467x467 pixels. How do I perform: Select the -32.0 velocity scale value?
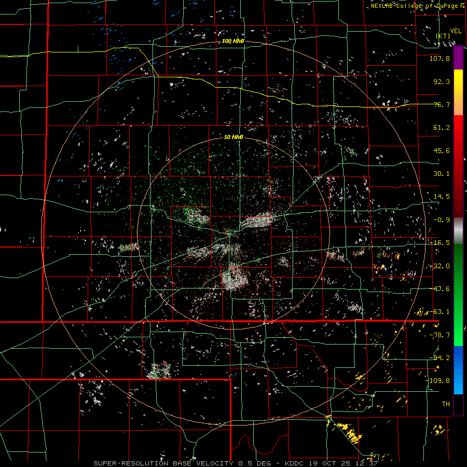point(439,266)
